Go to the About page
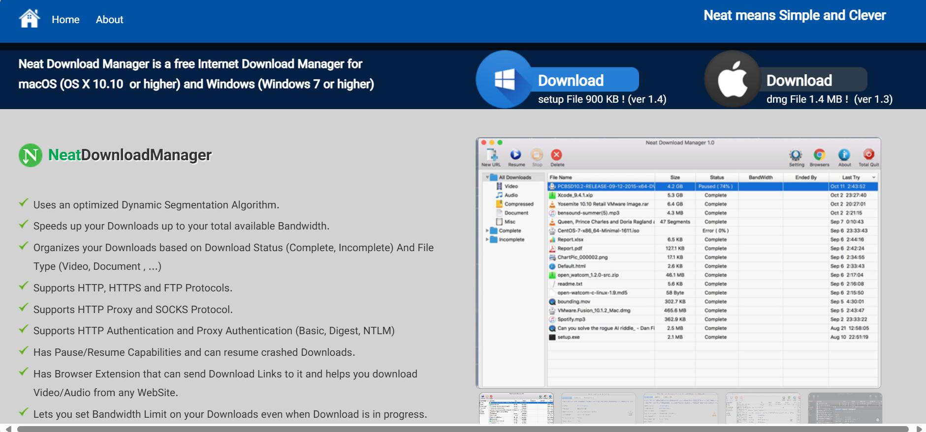Viewport: 926px width, 432px height. (109, 20)
